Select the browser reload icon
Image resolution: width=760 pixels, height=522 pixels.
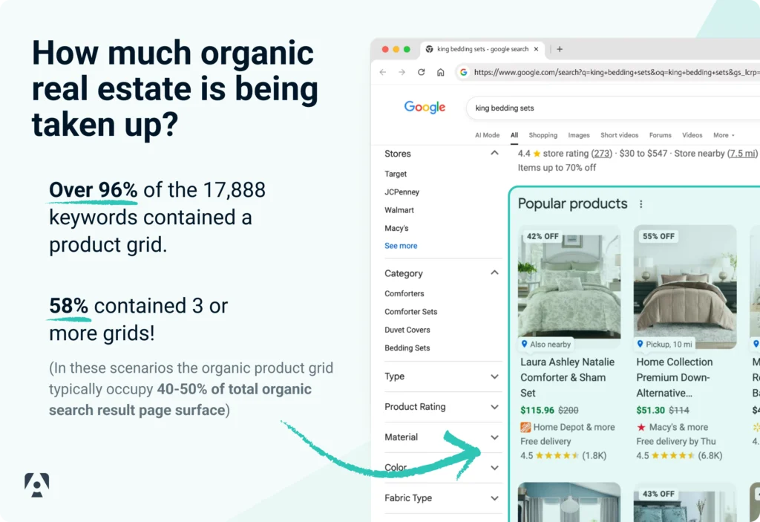(421, 72)
